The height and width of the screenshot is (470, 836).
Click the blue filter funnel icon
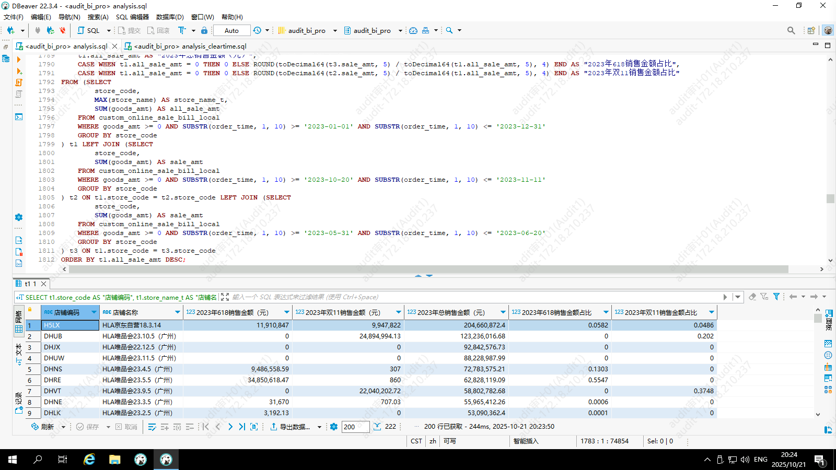coord(776,297)
